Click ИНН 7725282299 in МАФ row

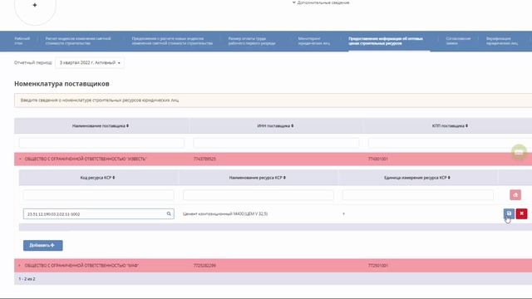click(x=204, y=266)
